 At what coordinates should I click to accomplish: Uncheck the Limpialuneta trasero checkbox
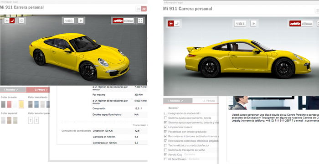(165, 127)
